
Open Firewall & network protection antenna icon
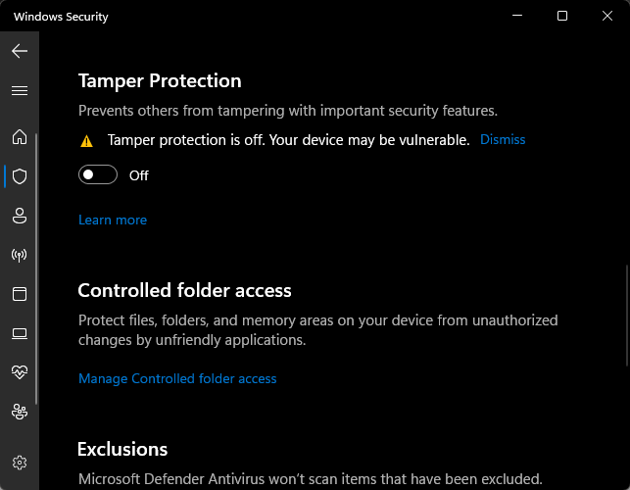tap(20, 255)
